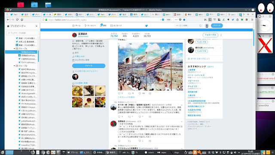Screen dimensions: 275x155
Task: Select the highlighted 深澤諭史 bookmark entry
Action: [21, 52]
